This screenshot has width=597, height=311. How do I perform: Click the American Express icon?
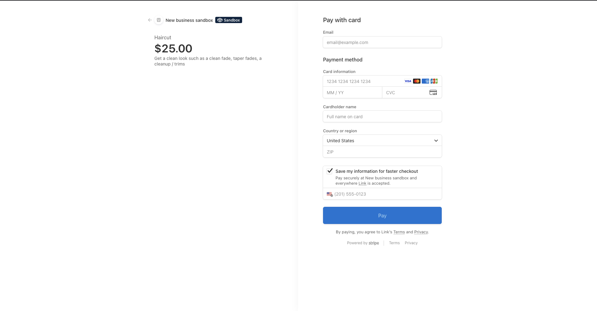coord(425,81)
